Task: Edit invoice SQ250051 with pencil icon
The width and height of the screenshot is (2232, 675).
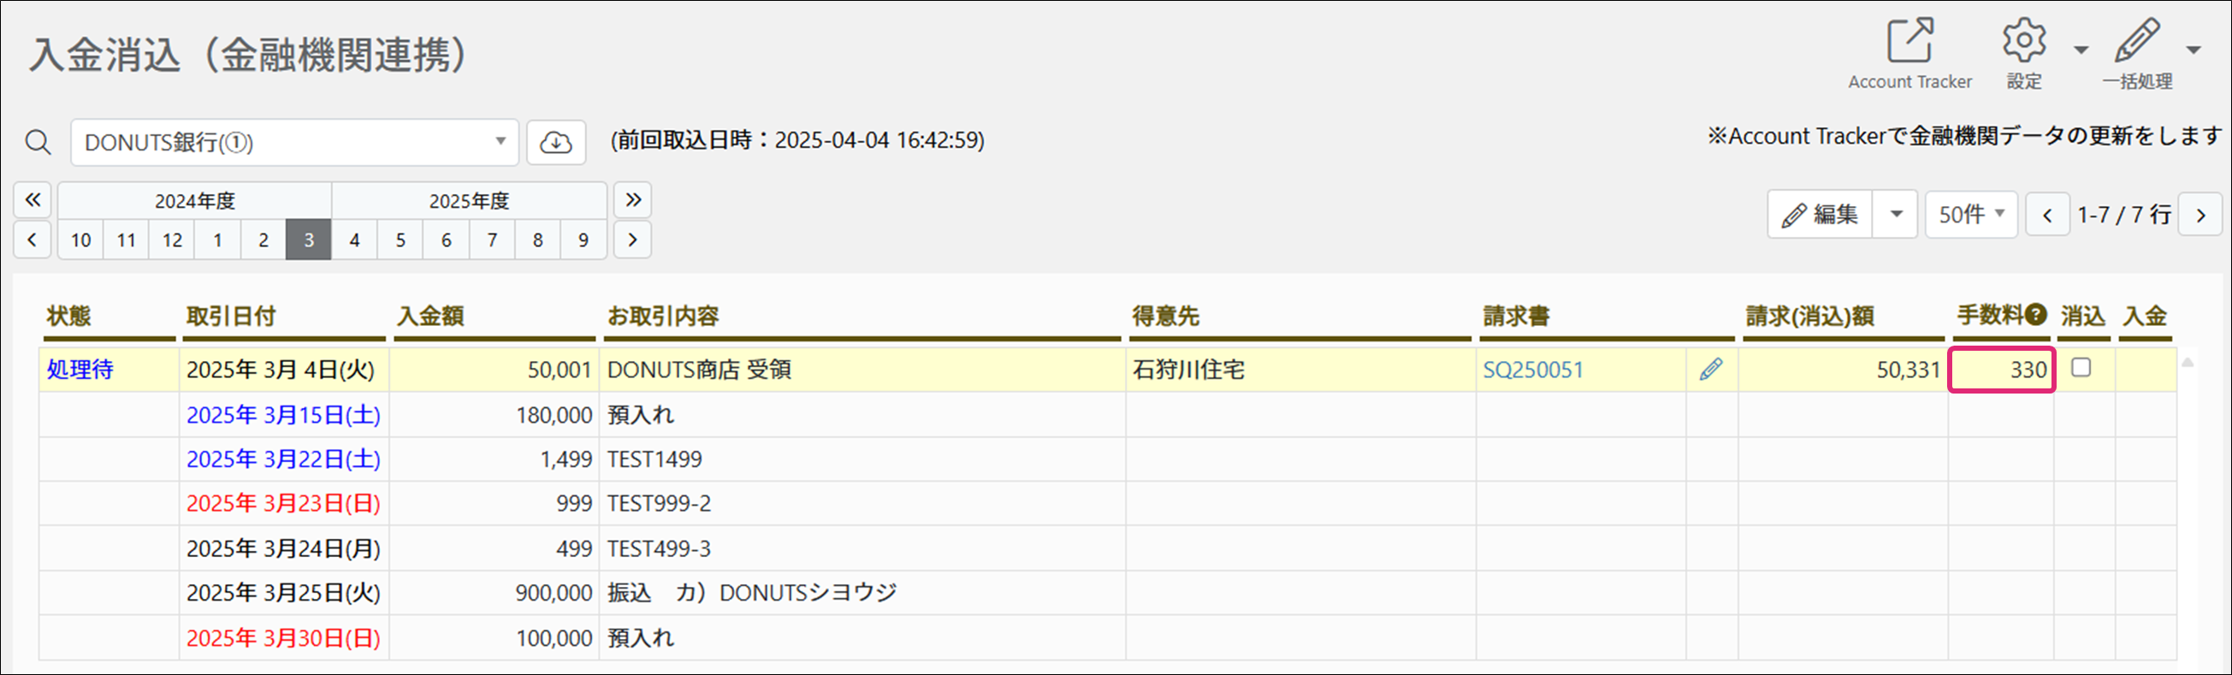Action: tap(1711, 369)
